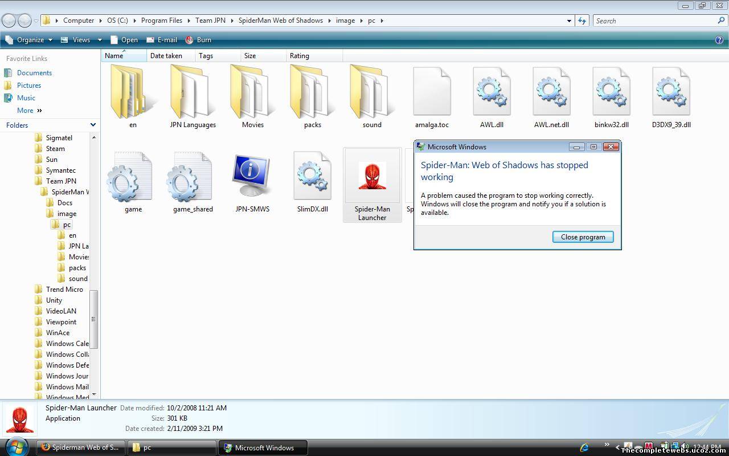
Task: Click the explorer Forward button
Action: click(x=24, y=21)
